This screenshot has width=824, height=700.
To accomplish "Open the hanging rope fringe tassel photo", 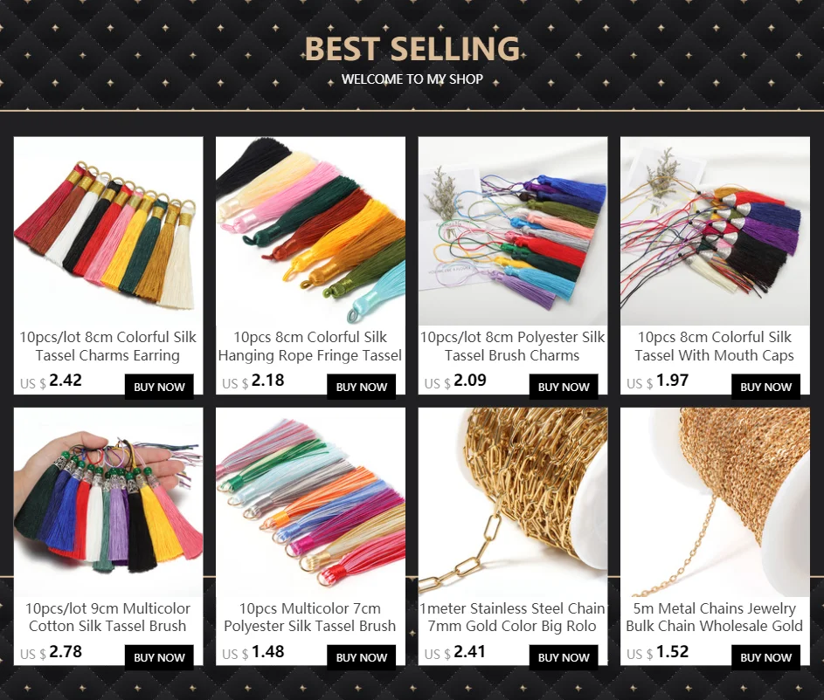I will (x=310, y=231).
